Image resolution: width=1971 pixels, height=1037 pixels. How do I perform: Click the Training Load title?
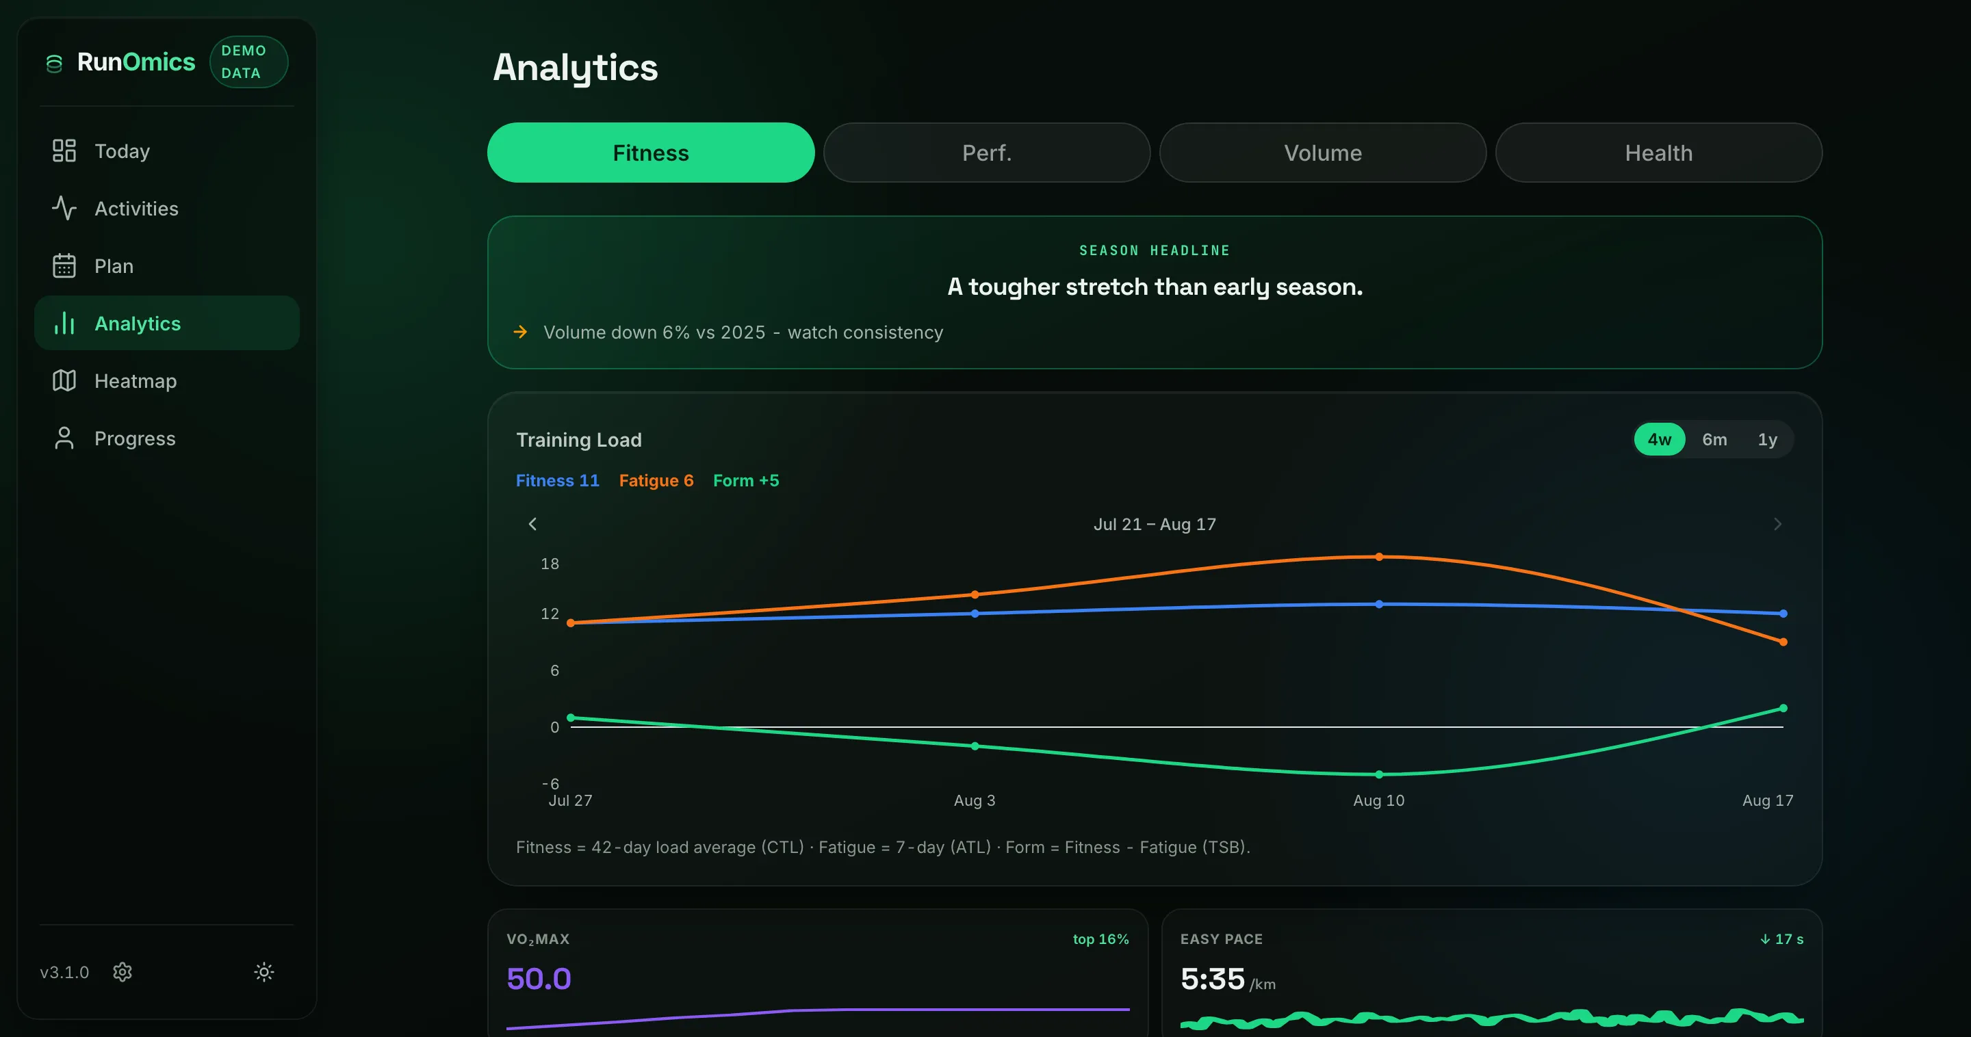578,440
